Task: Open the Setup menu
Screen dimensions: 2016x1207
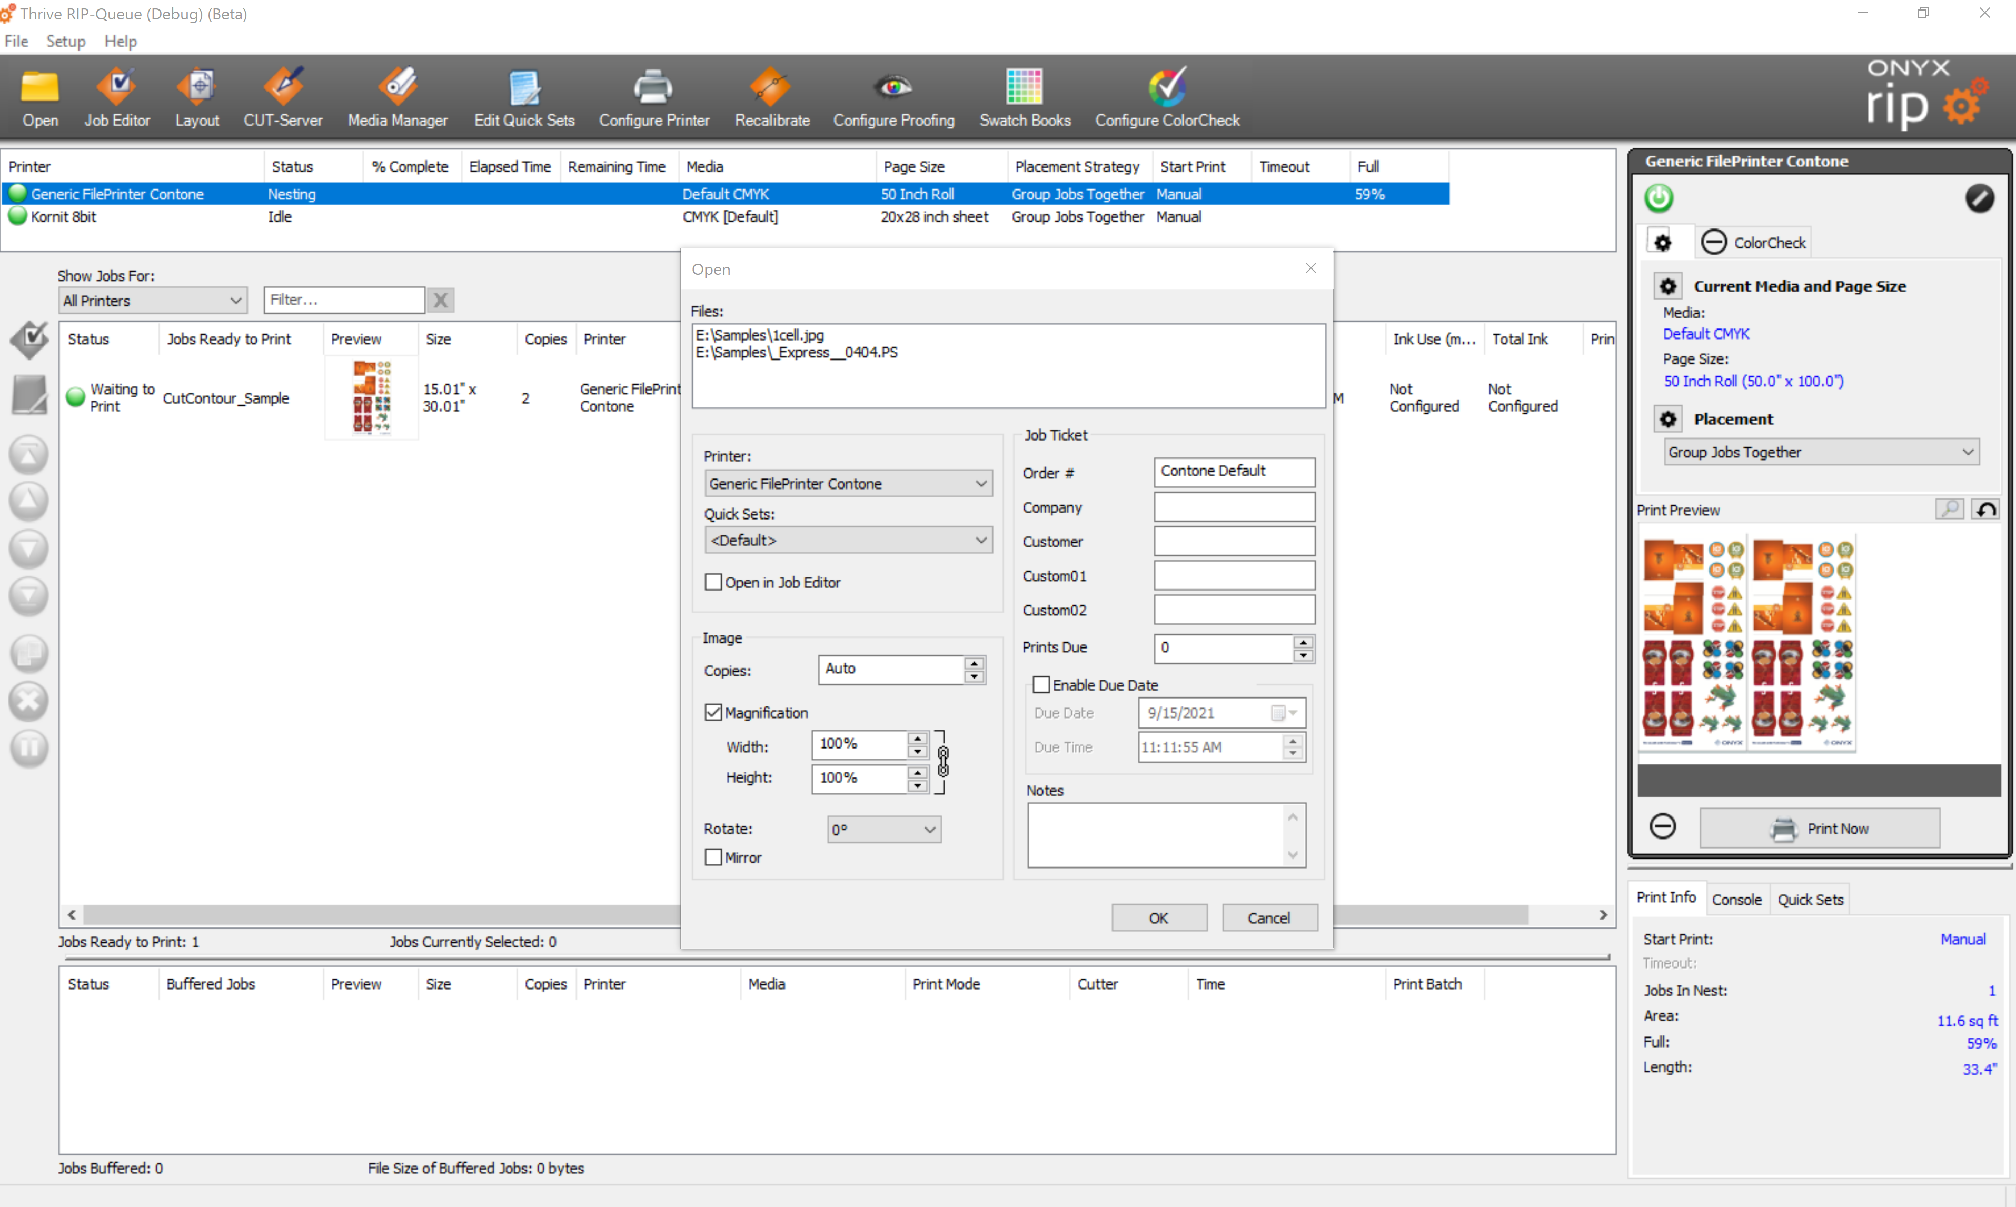Action: point(65,41)
